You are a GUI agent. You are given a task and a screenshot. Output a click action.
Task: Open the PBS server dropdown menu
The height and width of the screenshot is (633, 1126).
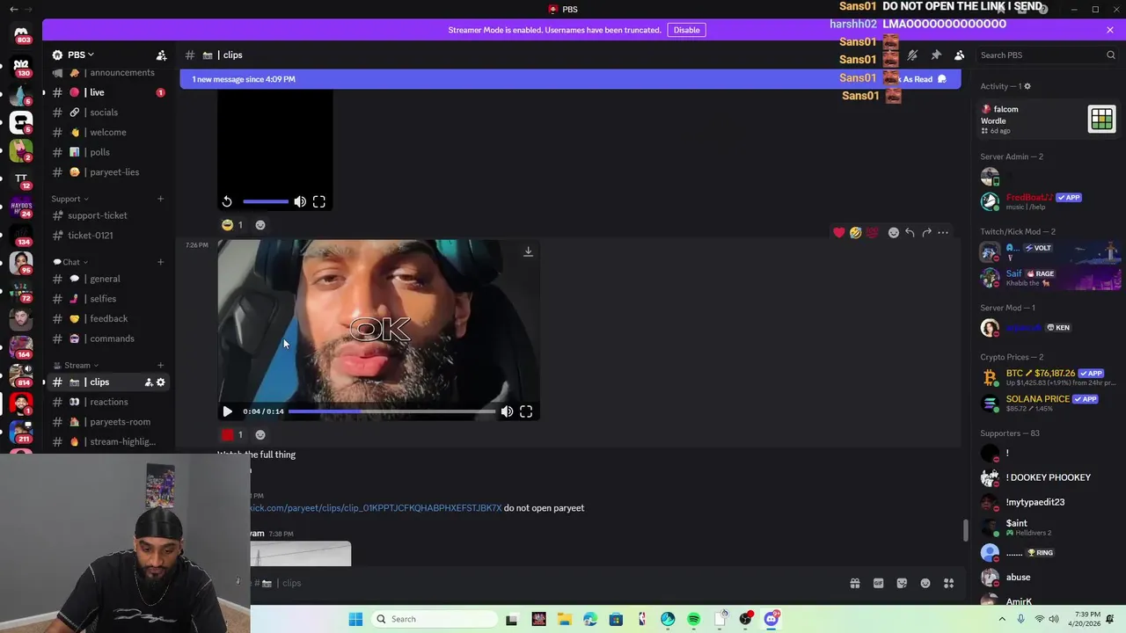tap(79, 55)
